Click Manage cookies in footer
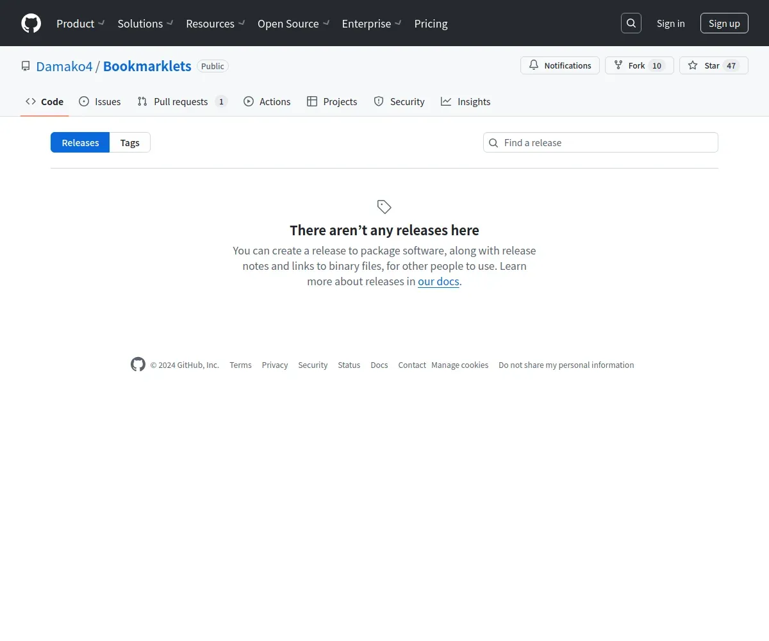 pos(459,365)
